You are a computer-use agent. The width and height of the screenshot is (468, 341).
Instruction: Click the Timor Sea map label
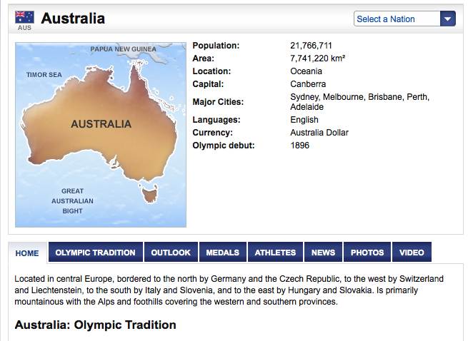pos(44,75)
